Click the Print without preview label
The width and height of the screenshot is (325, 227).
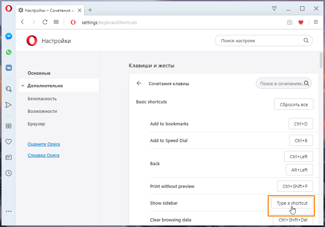coord(172,186)
